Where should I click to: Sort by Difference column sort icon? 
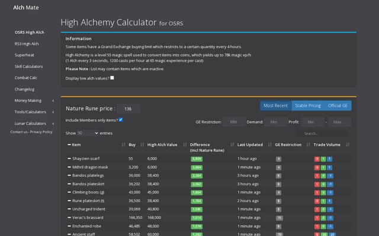click(x=232, y=145)
